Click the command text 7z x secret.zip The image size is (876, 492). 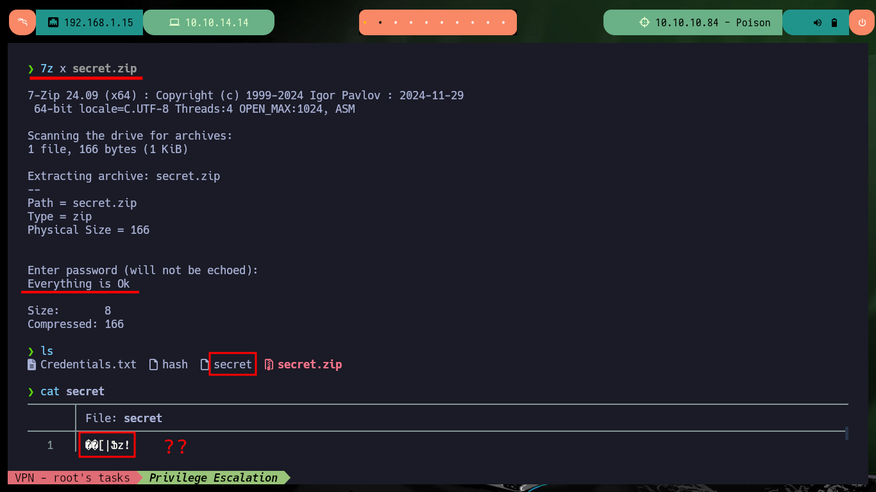click(x=88, y=69)
